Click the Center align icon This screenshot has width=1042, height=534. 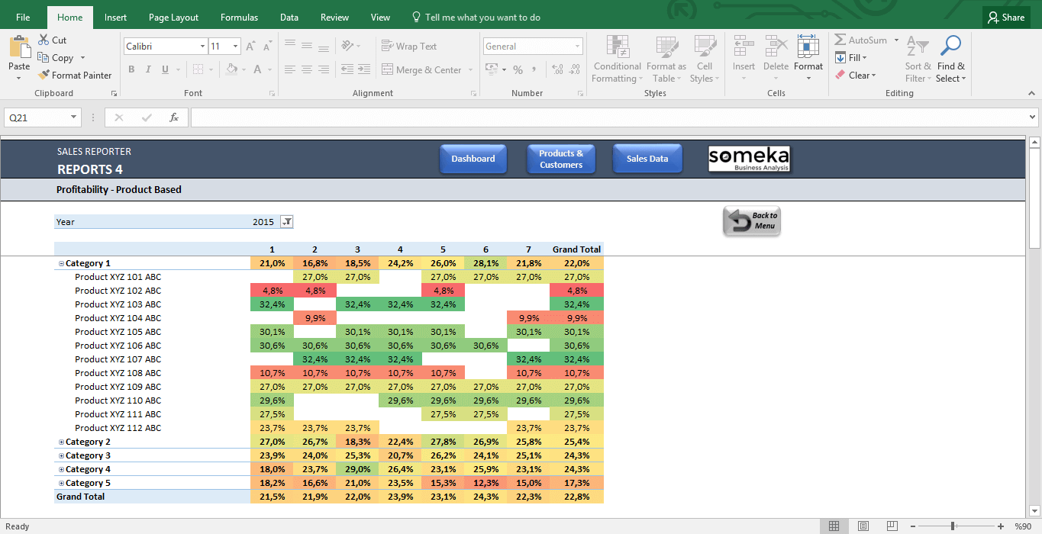tap(307, 69)
